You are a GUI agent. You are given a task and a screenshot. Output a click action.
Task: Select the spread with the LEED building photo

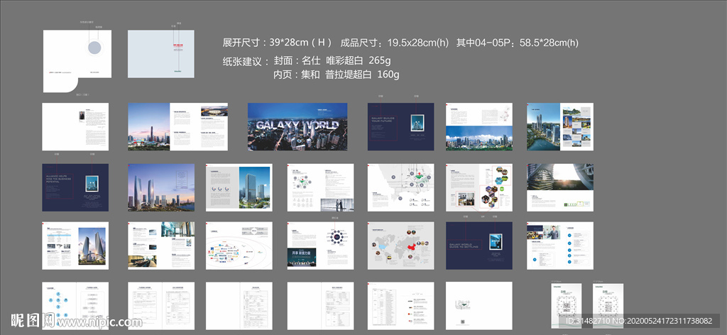coord(559,187)
